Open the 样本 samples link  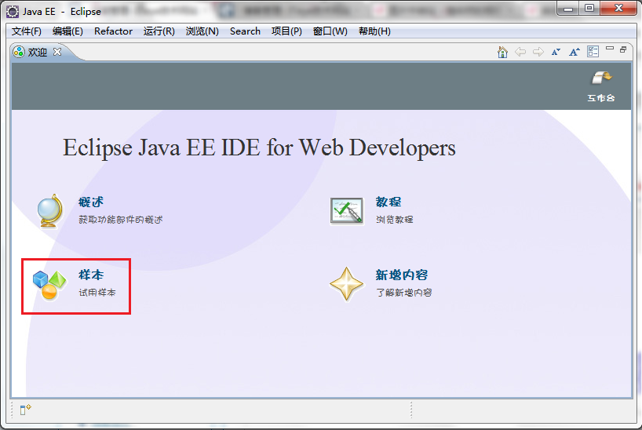[x=91, y=275]
